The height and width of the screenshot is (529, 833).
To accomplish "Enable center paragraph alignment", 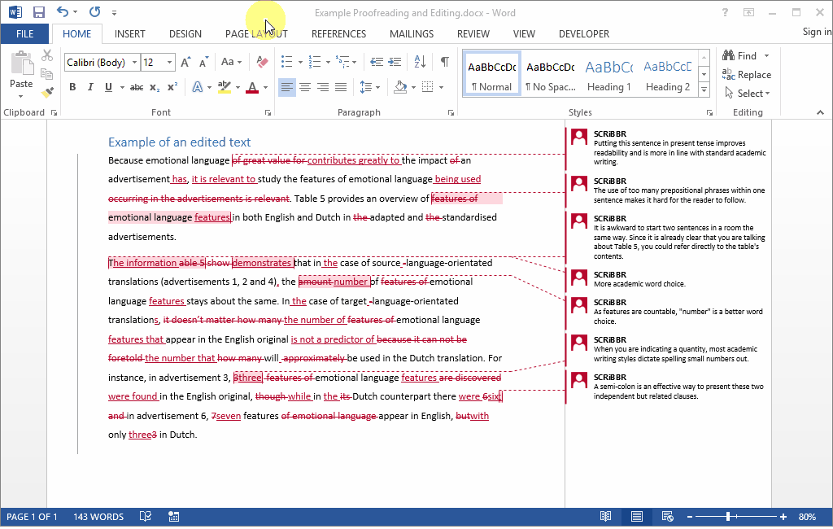I will point(305,86).
